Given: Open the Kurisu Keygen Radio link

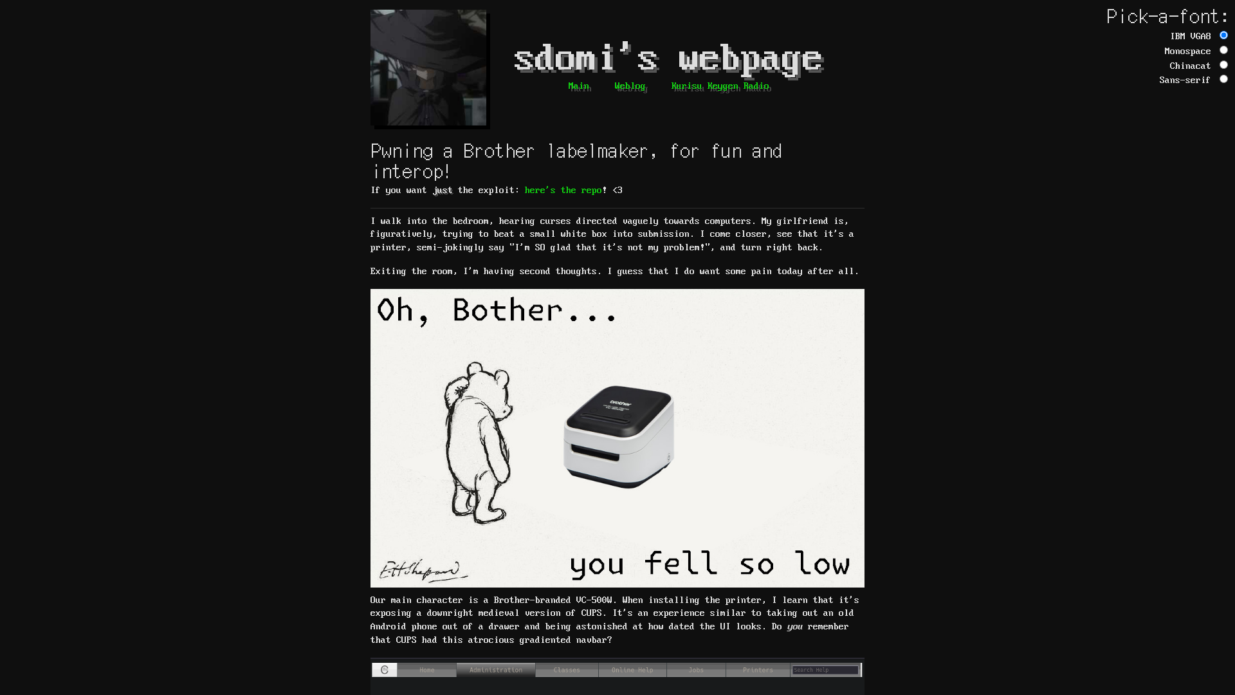Looking at the screenshot, I should [721, 86].
